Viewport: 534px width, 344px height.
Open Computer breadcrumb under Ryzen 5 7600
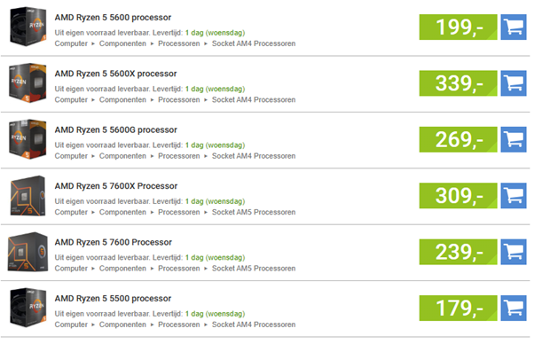coord(71,269)
